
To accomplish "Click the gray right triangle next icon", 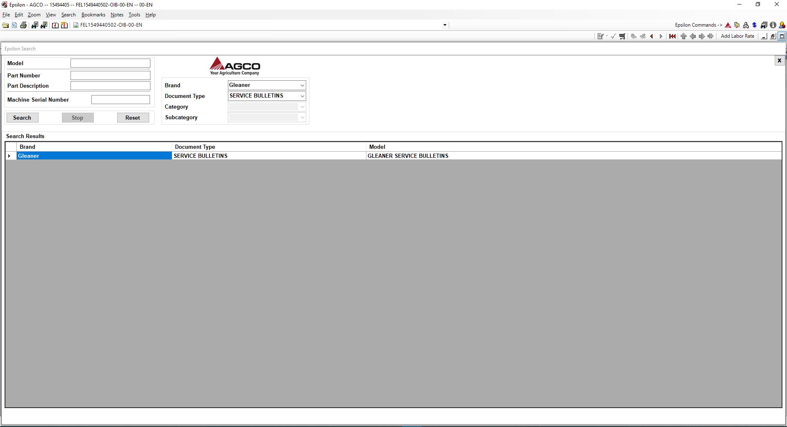I will click(x=661, y=36).
